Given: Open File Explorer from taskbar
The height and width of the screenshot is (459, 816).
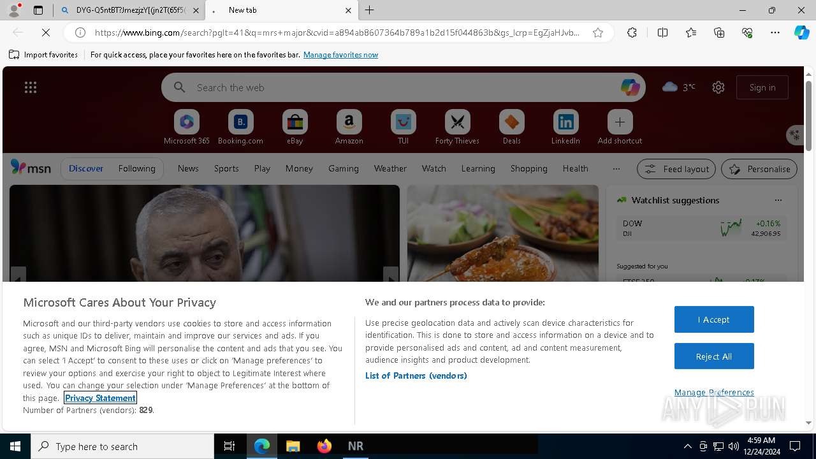Looking at the screenshot, I should pyautogui.click(x=293, y=446).
